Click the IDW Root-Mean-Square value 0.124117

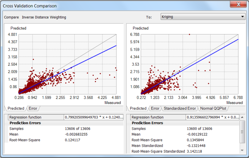(73, 140)
